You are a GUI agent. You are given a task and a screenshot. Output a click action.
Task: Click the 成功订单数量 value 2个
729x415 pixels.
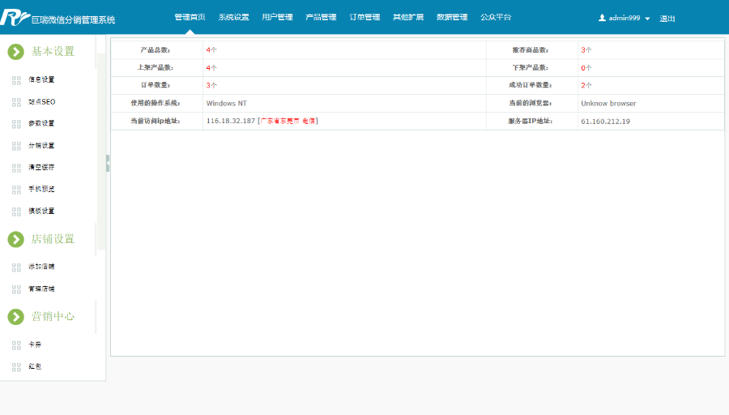586,86
